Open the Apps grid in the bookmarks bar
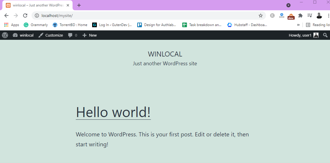The width and height of the screenshot is (330, 163). tap(6, 25)
